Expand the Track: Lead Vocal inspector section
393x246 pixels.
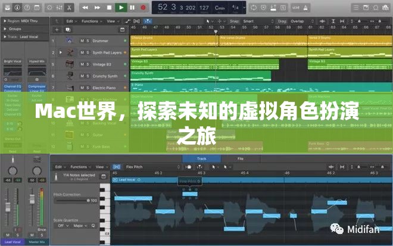pyautogui.click(x=5, y=36)
